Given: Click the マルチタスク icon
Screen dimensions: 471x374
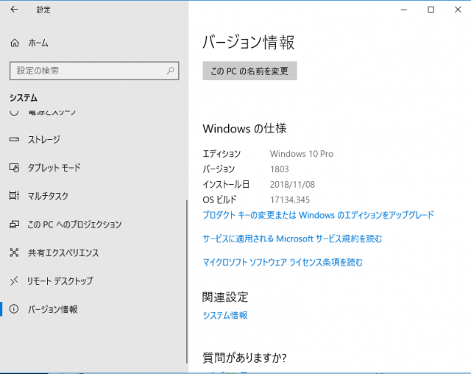Looking at the screenshot, I should [14, 196].
